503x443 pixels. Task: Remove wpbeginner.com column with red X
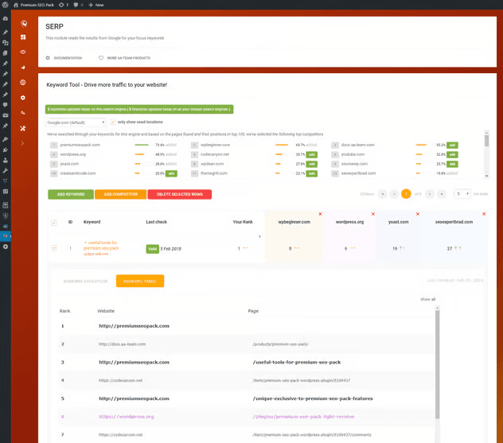tap(320, 214)
